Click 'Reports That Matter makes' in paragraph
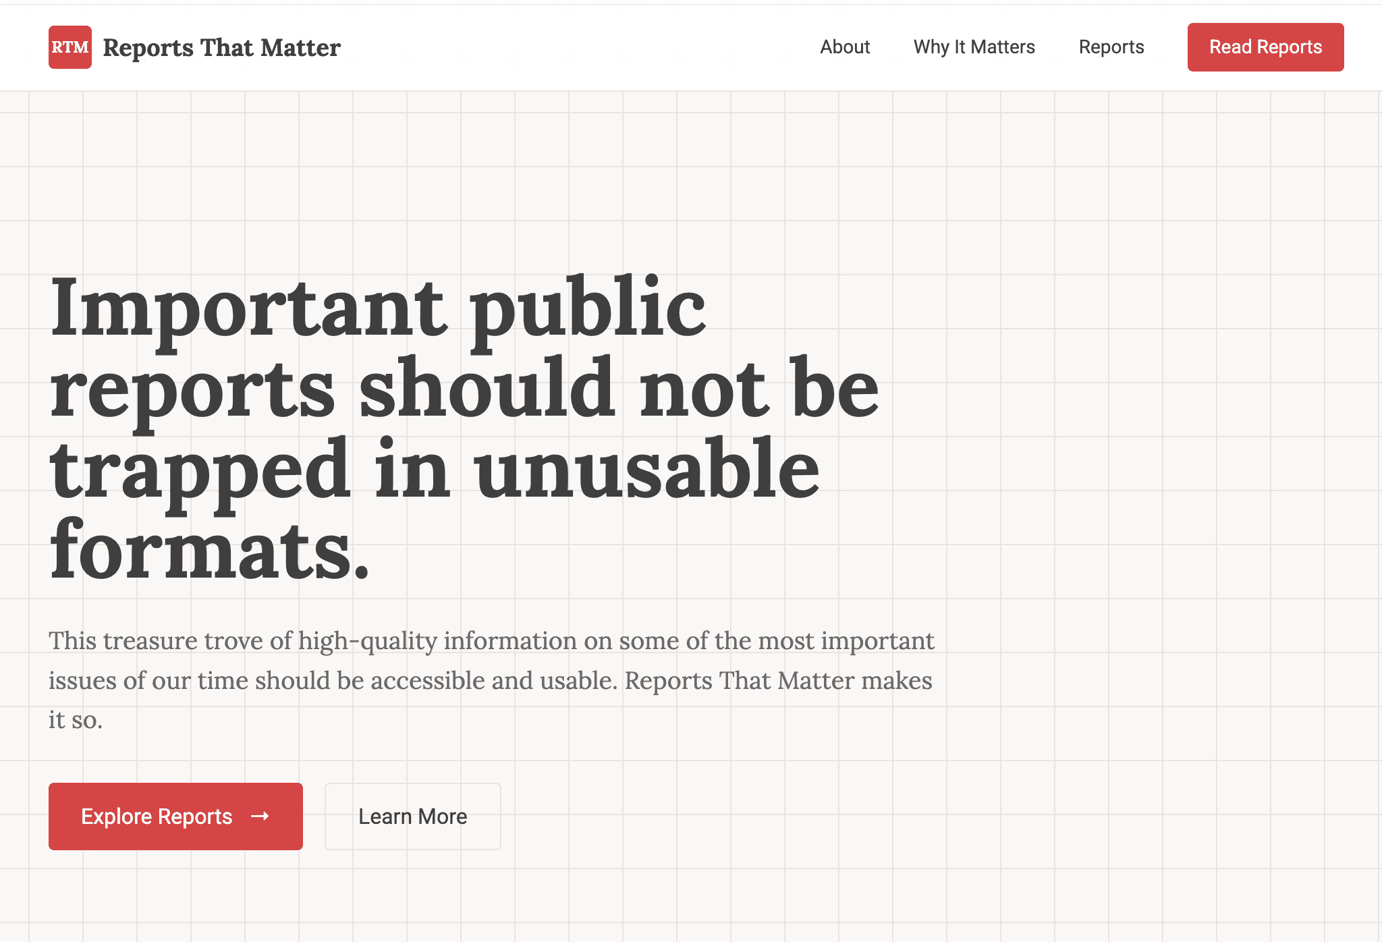1382x942 pixels. (x=778, y=681)
